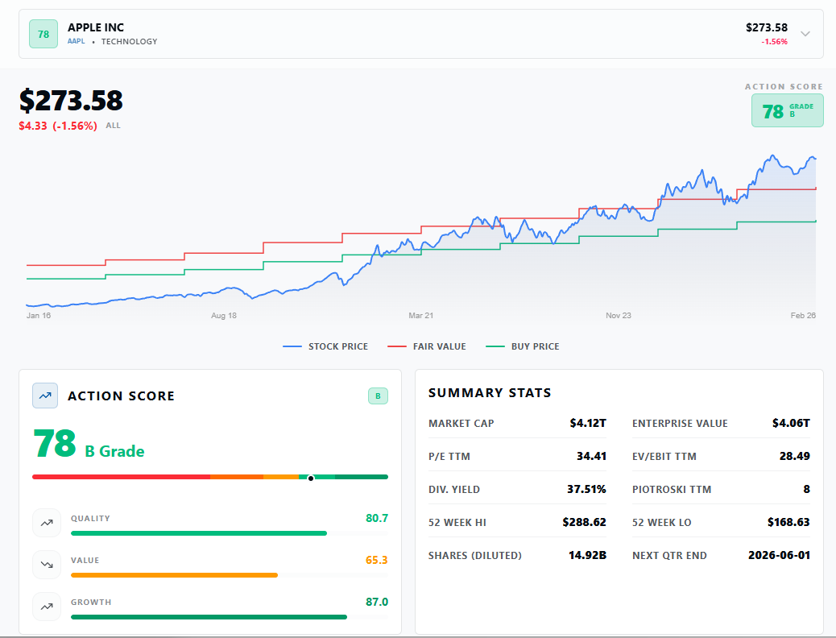This screenshot has height=638, width=836.
Task: Click the Growth metric trend icon
Action: coord(47,607)
